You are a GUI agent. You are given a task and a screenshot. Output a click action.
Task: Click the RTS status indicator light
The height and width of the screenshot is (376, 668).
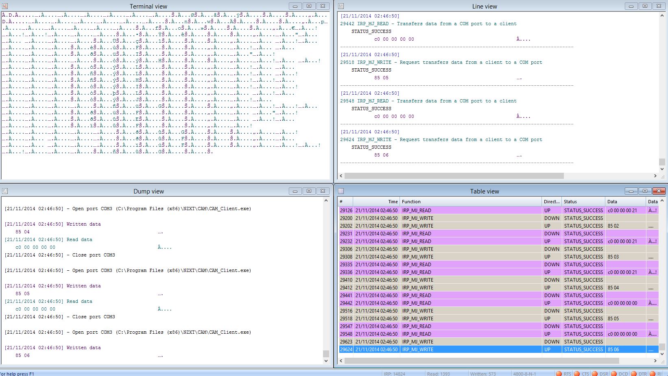tap(559, 374)
